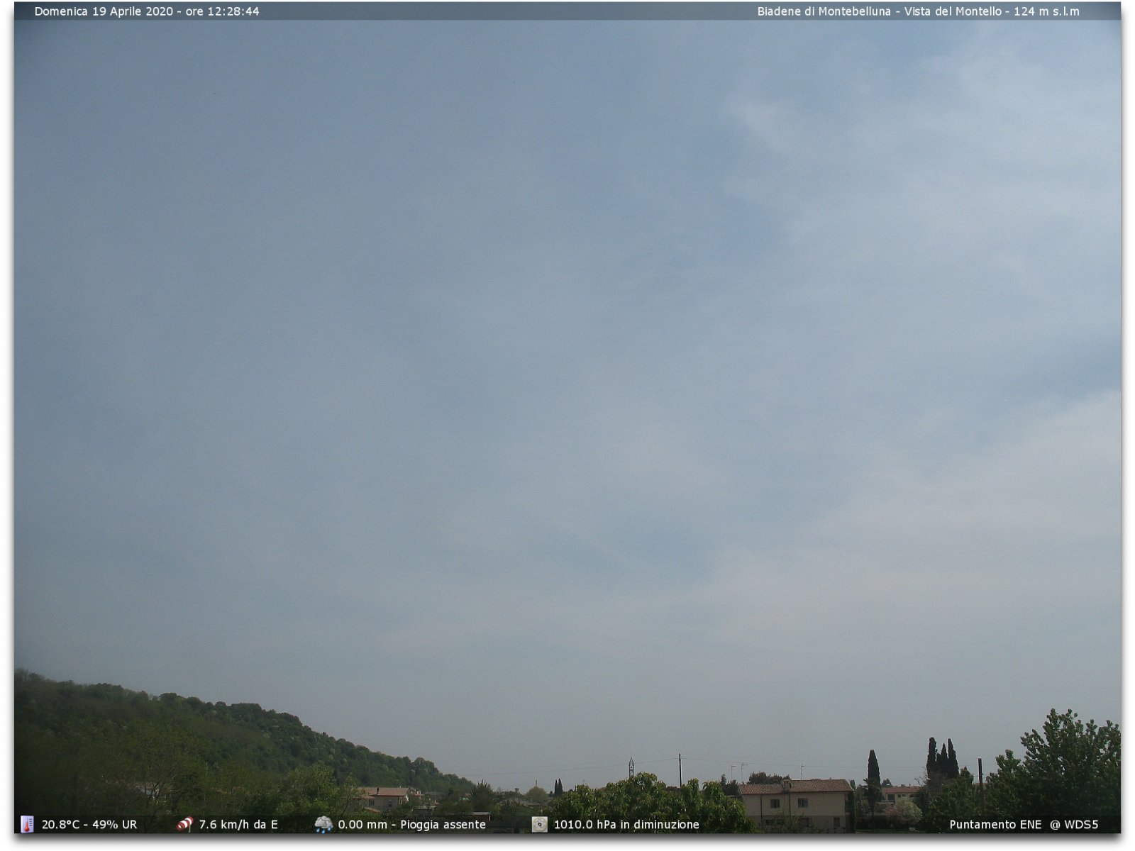This screenshot has width=1135, height=851.
Task: Click the webcam sky image
Action: (567, 418)
